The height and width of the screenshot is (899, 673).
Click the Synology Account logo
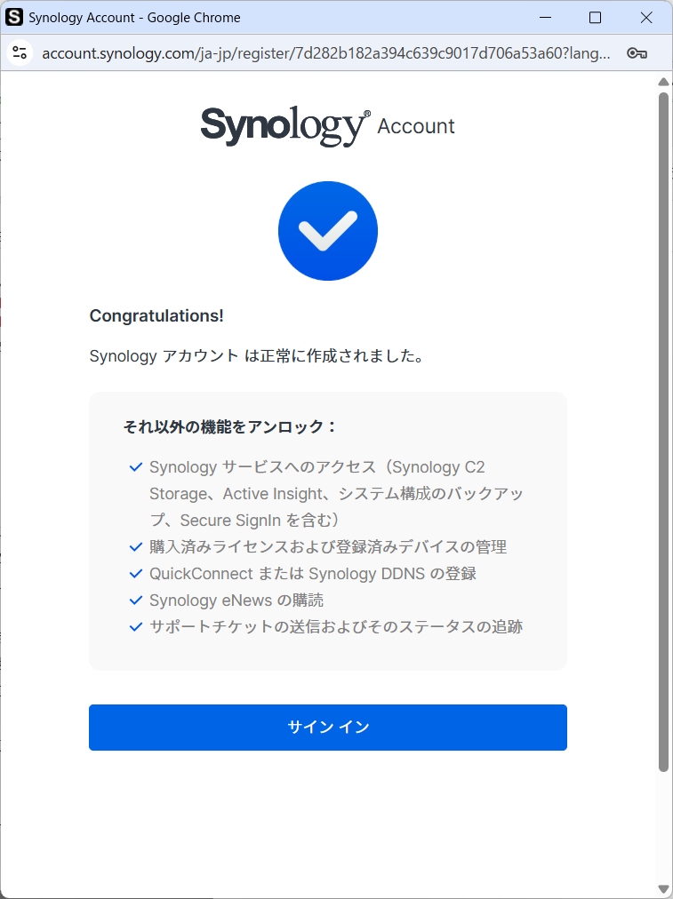327,126
